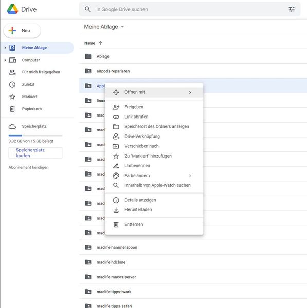Click the maclife-macos-server folder icon

point(88,277)
